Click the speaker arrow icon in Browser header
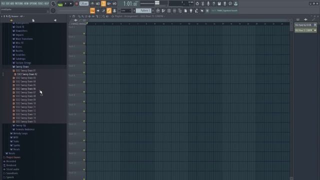 (x=55, y=20)
